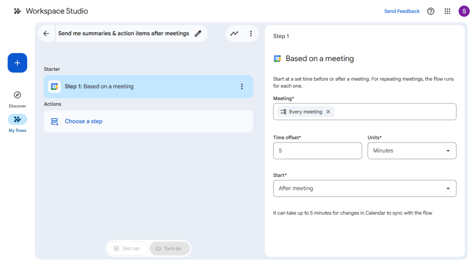Click Send Feedback link

[x=402, y=11]
